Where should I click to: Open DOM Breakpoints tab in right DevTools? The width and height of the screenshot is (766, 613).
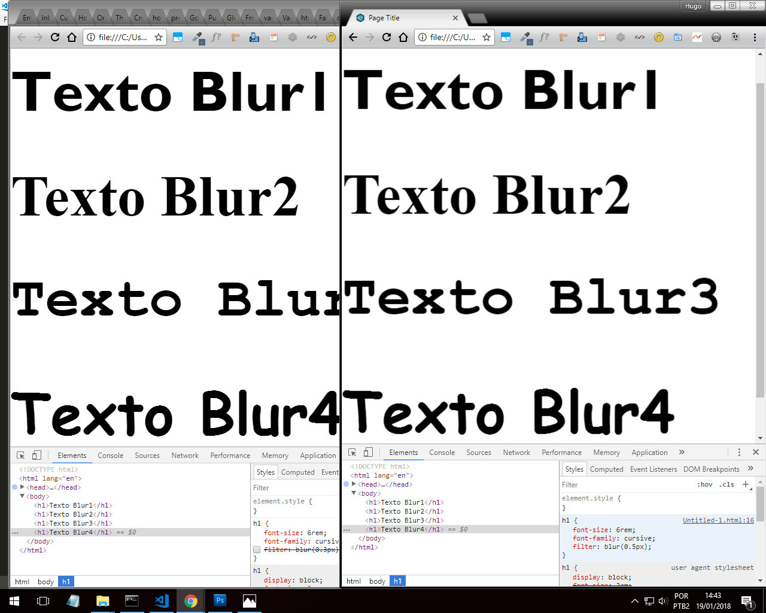click(x=712, y=469)
